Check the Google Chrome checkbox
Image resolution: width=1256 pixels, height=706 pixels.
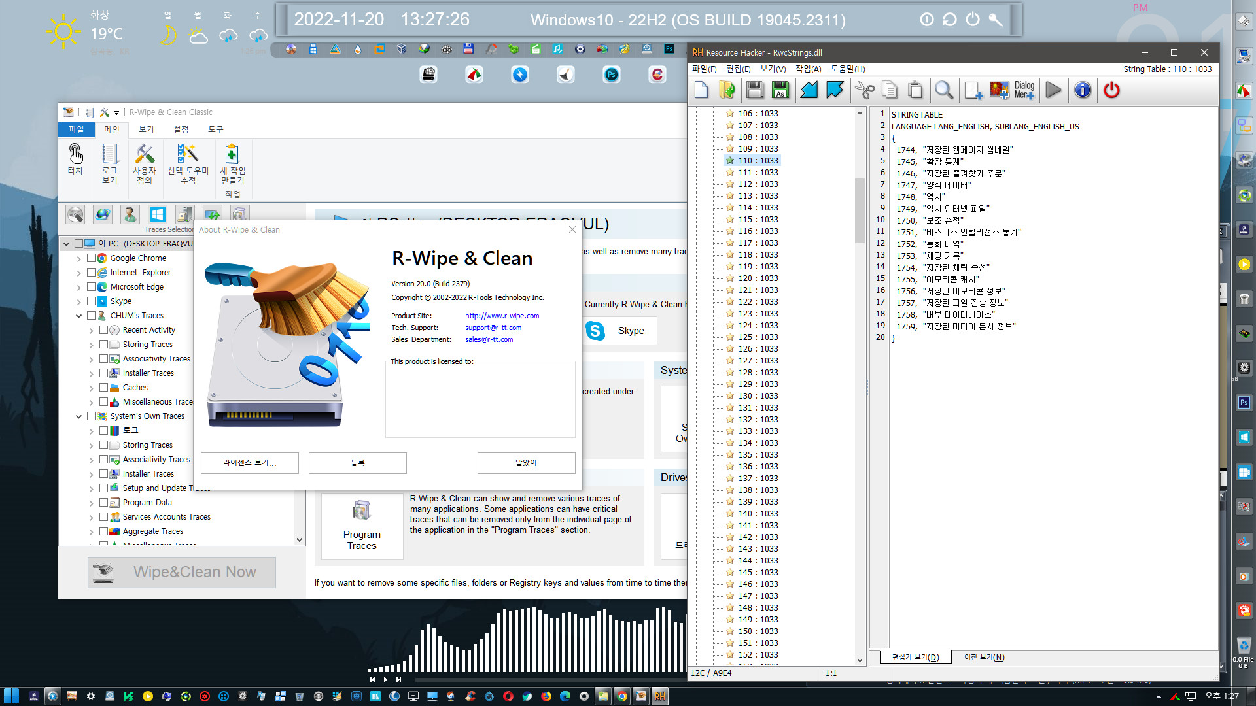[x=91, y=258]
